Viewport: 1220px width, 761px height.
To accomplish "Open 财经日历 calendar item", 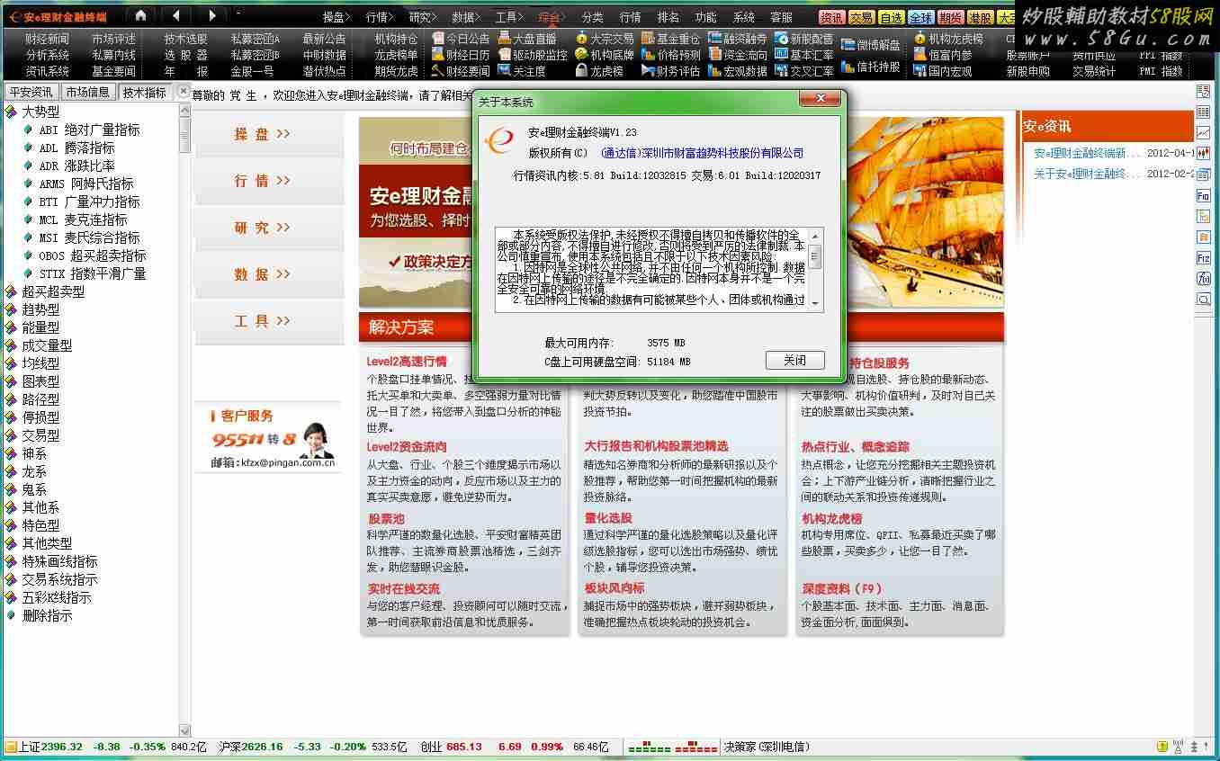I will 460,55.
